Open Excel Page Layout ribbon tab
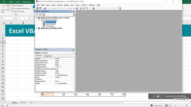 tap(27, 2)
